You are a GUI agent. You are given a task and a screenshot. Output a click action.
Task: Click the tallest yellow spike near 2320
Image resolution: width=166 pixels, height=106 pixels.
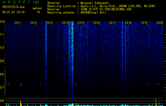pyautogui.click(x=156, y=102)
